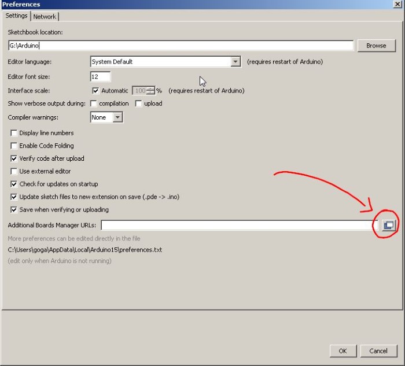Check Display line numbers
This screenshot has height=366, width=405.
(x=14, y=133)
